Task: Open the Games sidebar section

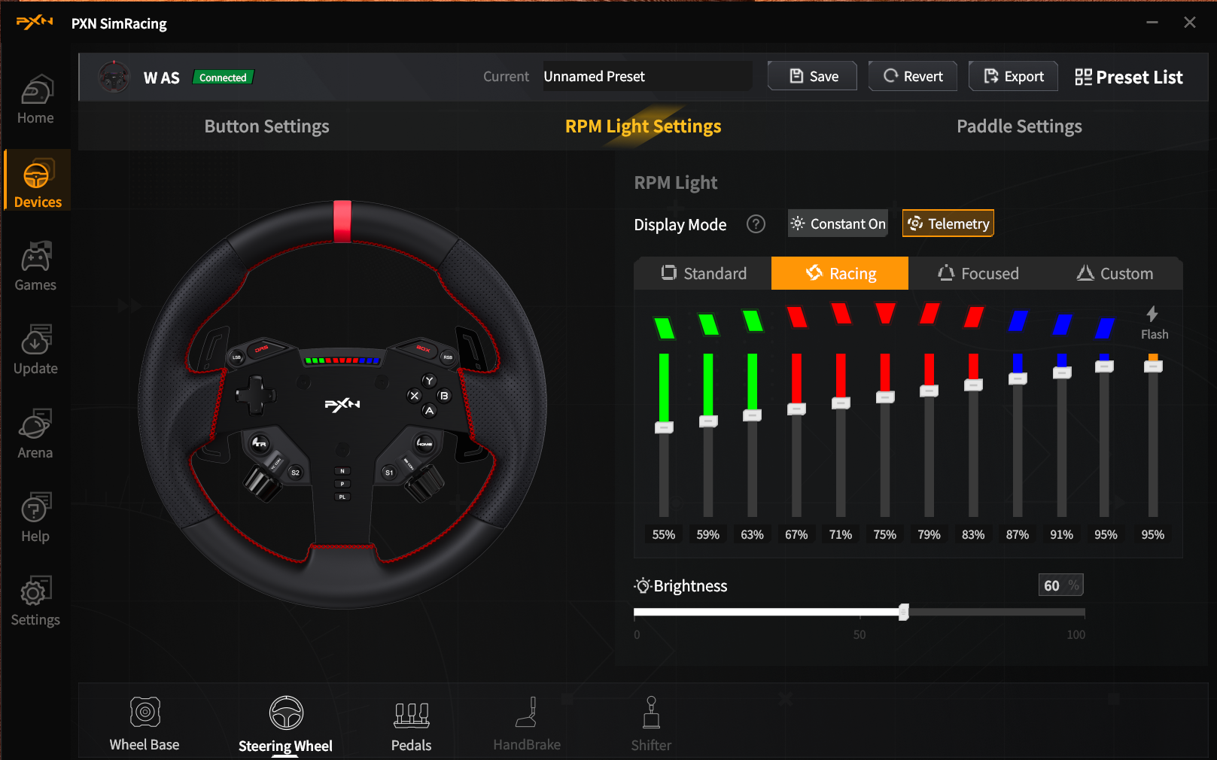Action: [35, 266]
